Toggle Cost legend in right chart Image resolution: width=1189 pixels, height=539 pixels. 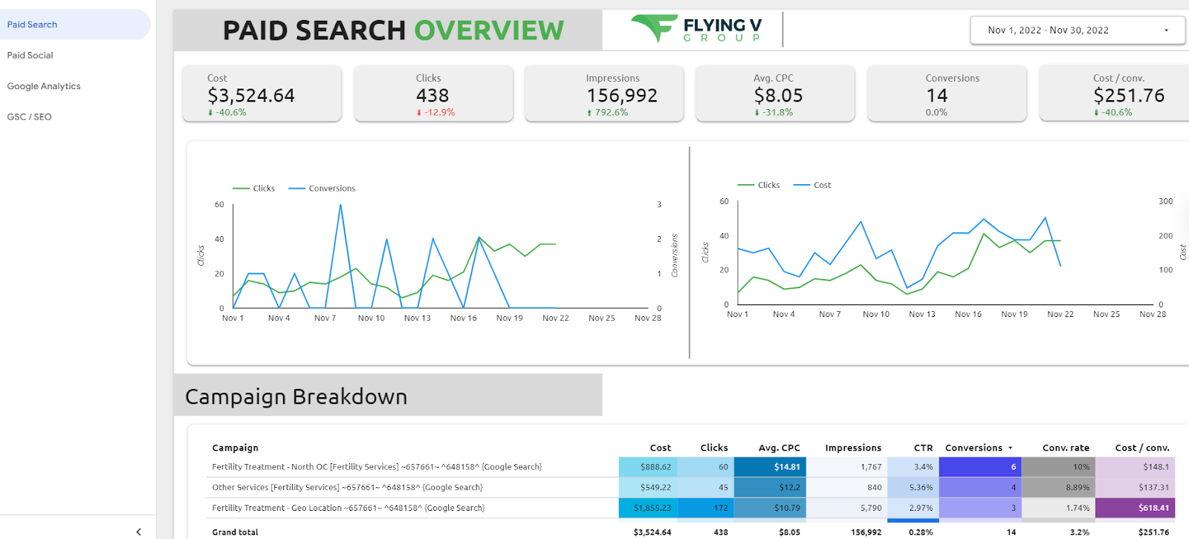coord(812,185)
